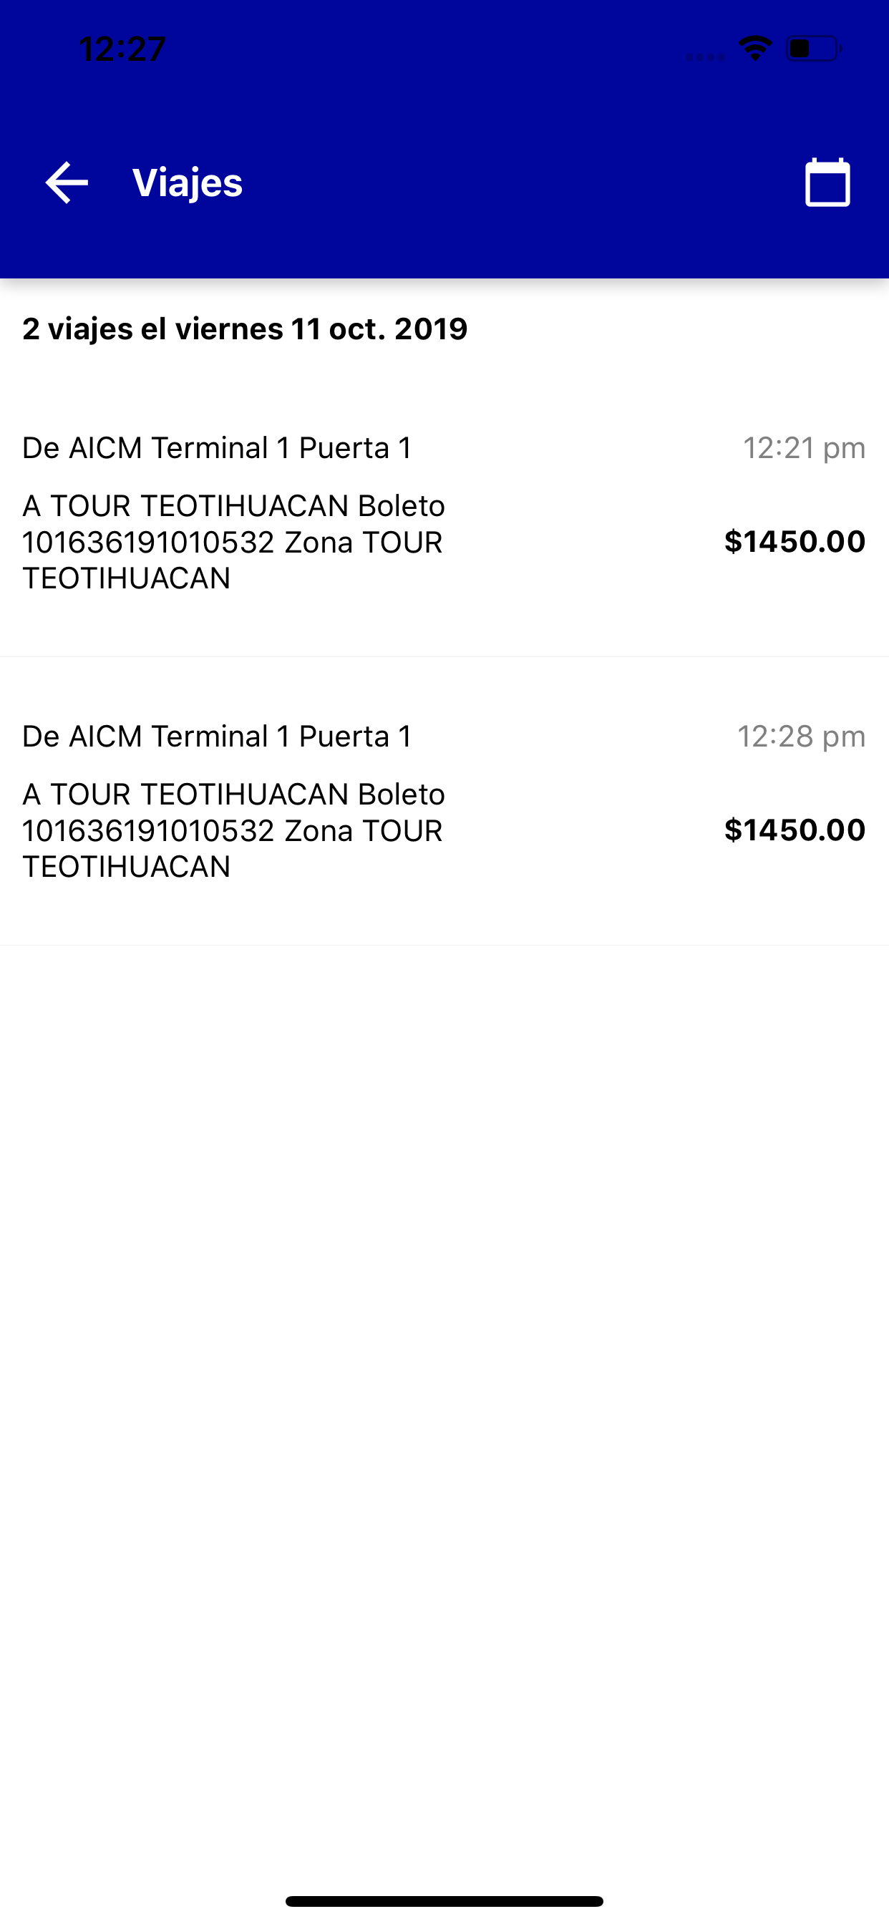
Task: Select the Viajes header title
Action: coord(188,183)
